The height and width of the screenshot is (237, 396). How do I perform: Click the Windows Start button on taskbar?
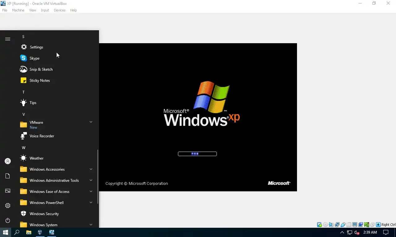(6, 232)
